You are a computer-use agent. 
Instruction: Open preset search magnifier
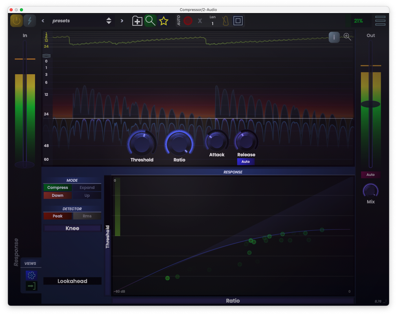pyautogui.click(x=150, y=21)
